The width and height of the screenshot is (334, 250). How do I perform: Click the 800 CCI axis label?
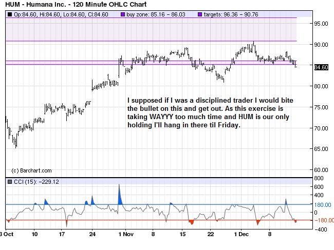tap(319, 178)
